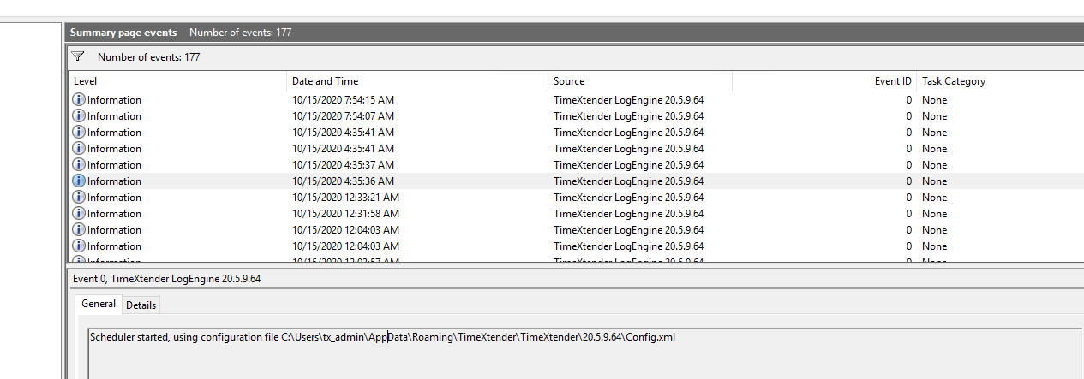Image resolution: width=1084 pixels, height=379 pixels.
Task: Sort events by the Source column header
Action: pyautogui.click(x=640, y=81)
